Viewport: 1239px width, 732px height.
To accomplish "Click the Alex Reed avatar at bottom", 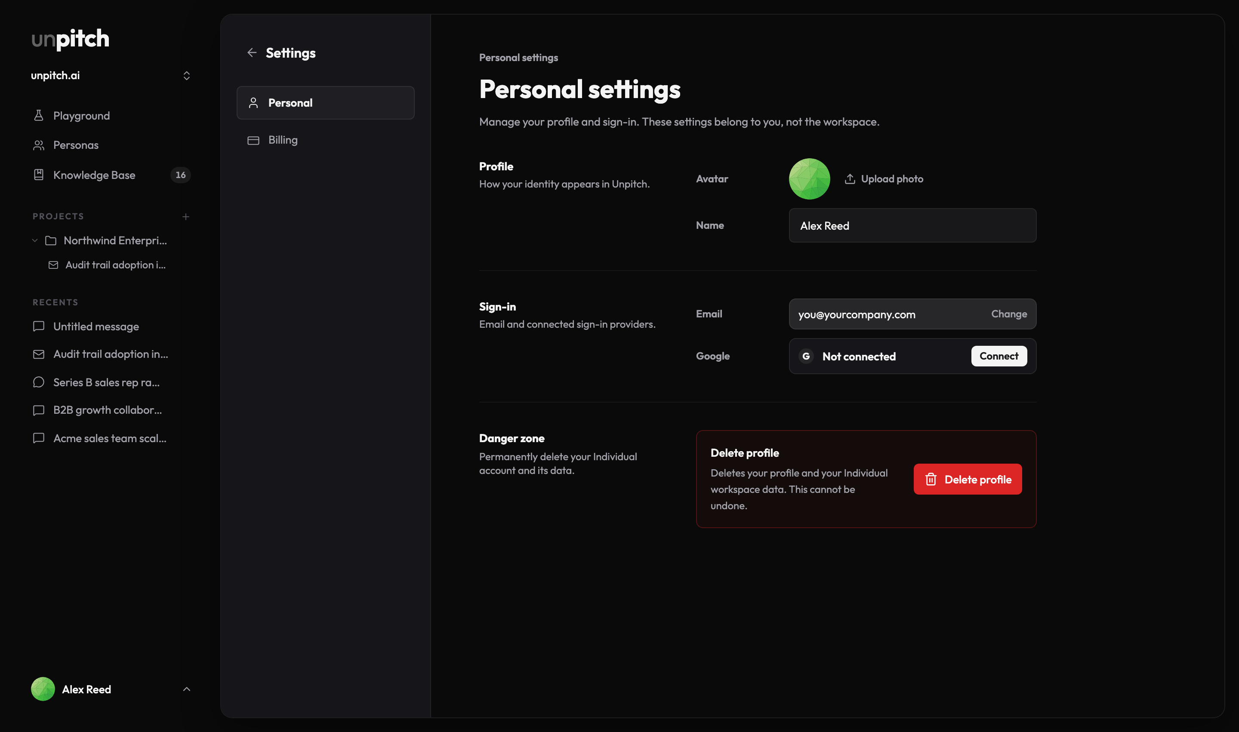I will tap(43, 689).
